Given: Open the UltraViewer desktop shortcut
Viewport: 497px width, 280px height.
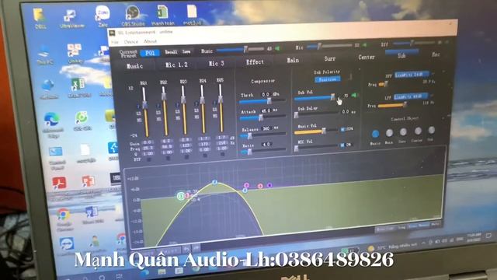Looking at the screenshot, I should tap(71, 17).
